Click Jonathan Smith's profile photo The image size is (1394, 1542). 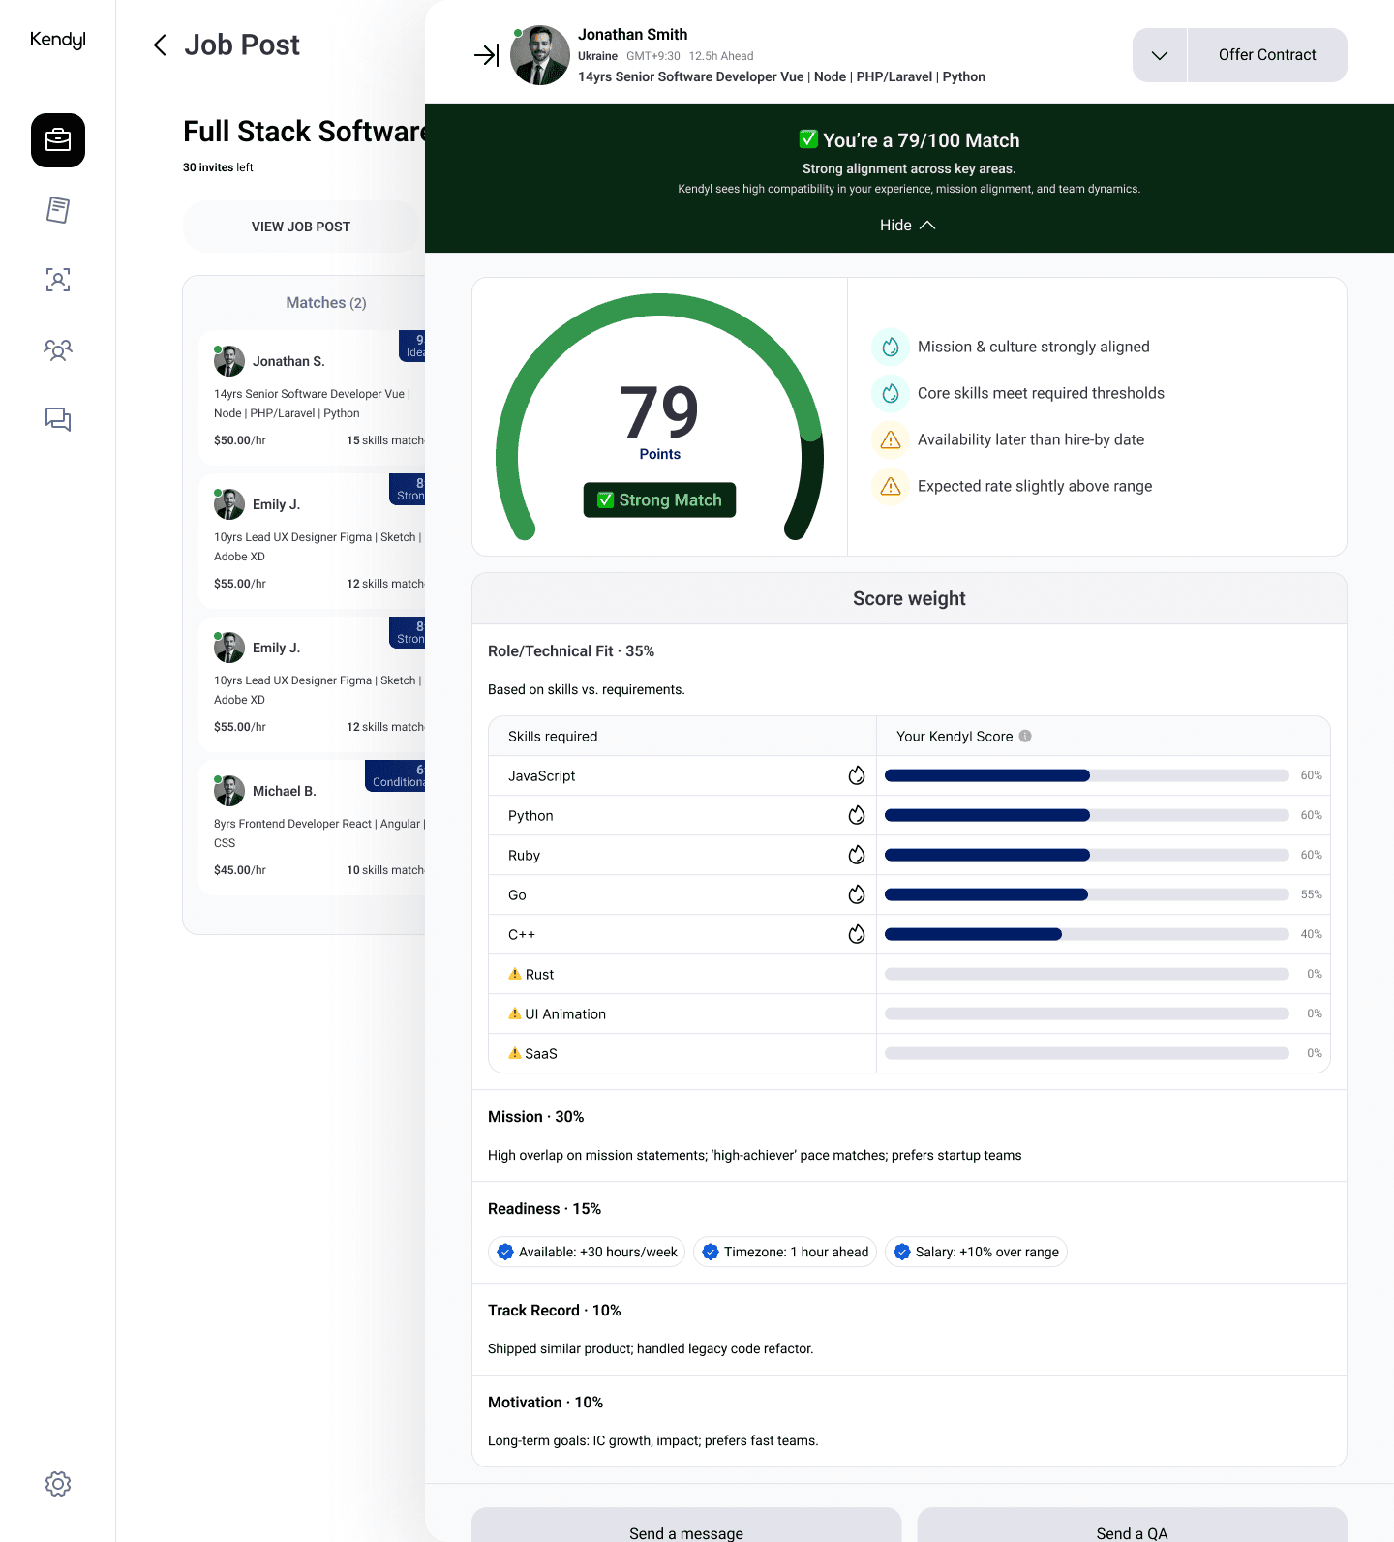coord(540,55)
